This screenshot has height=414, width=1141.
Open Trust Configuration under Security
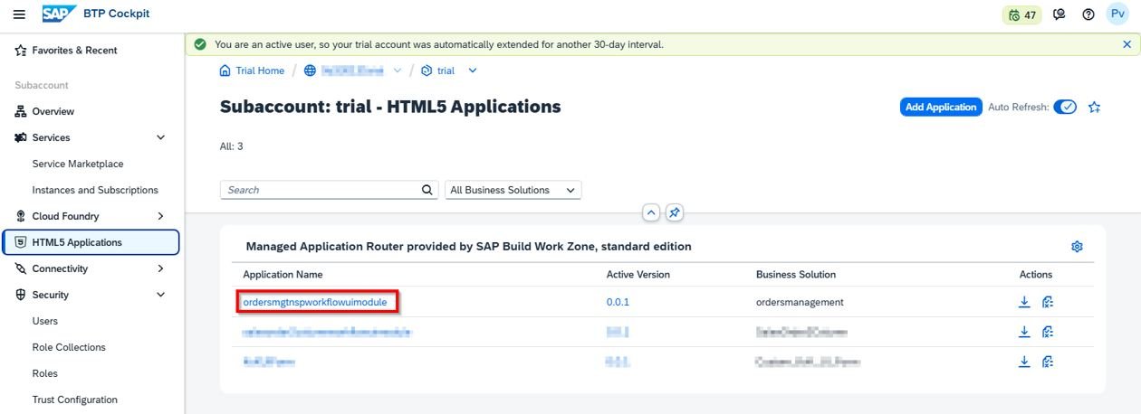[x=75, y=400]
